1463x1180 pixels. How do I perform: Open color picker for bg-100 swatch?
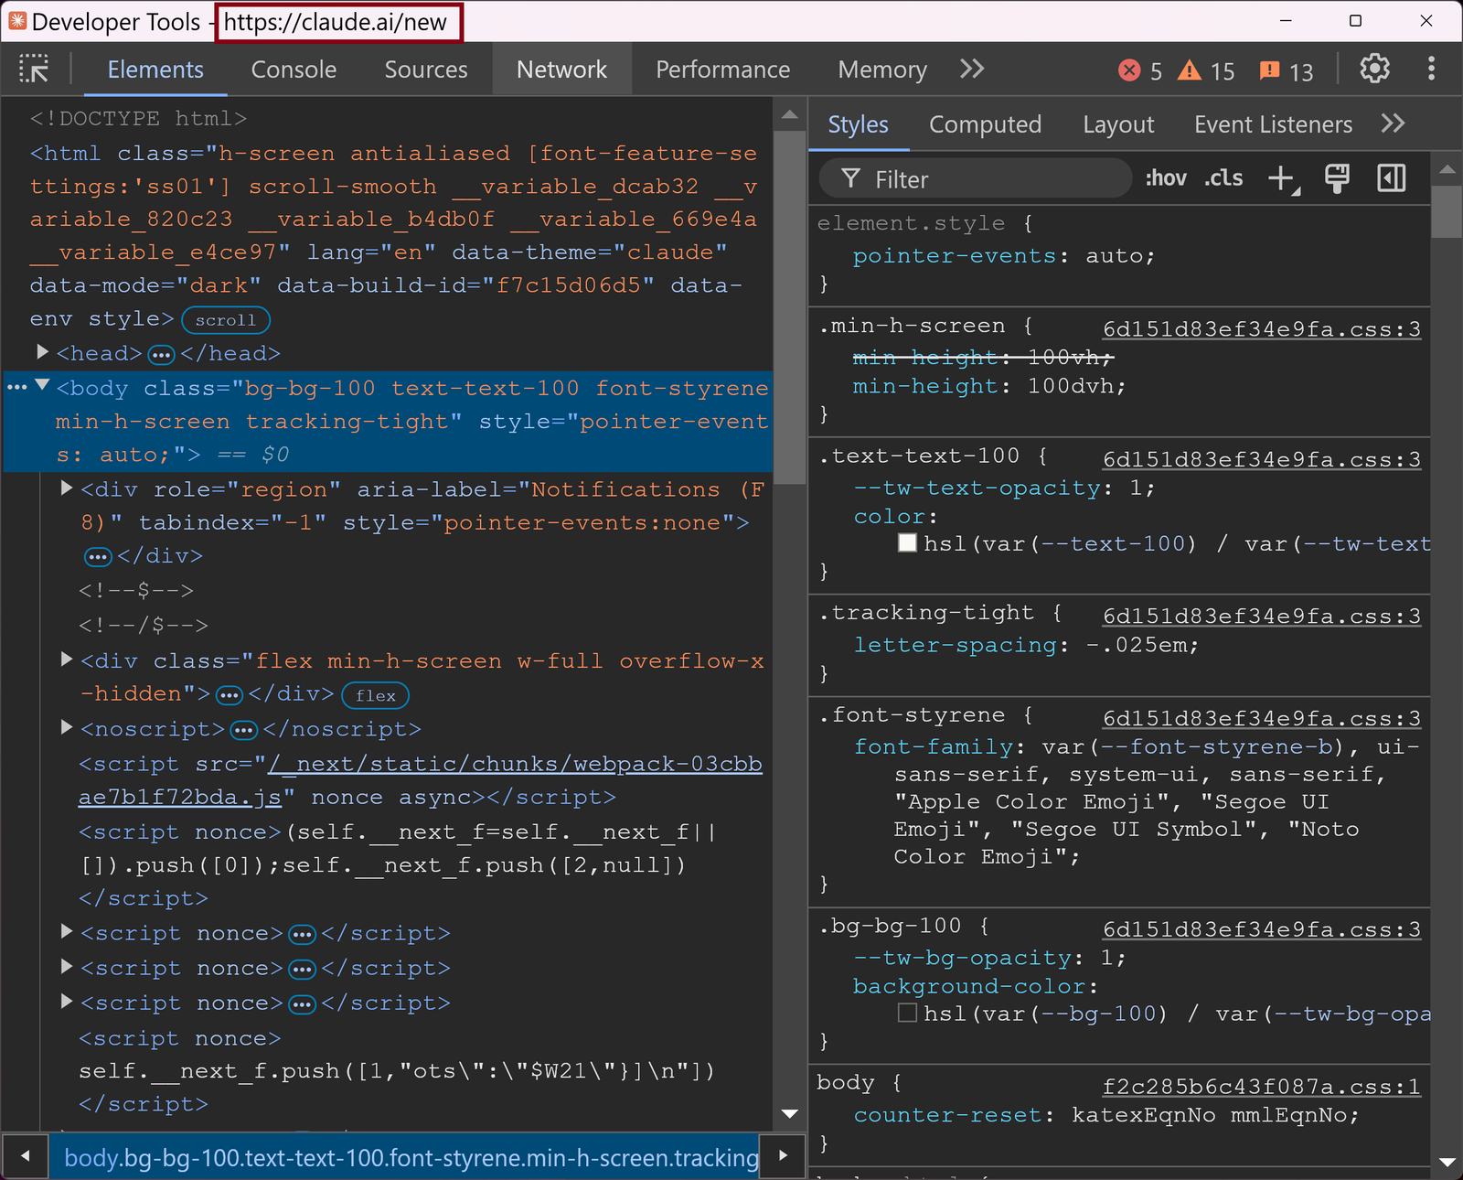pyautogui.click(x=907, y=1014)
